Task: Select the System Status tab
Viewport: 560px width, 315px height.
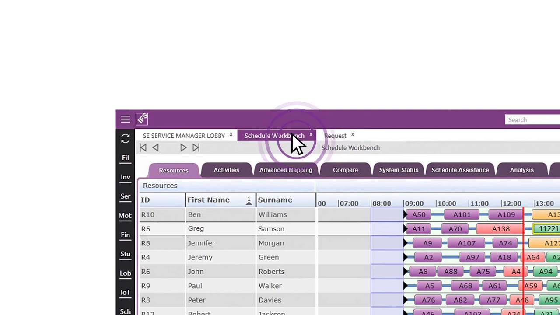Action: click(x=399, y=170)
